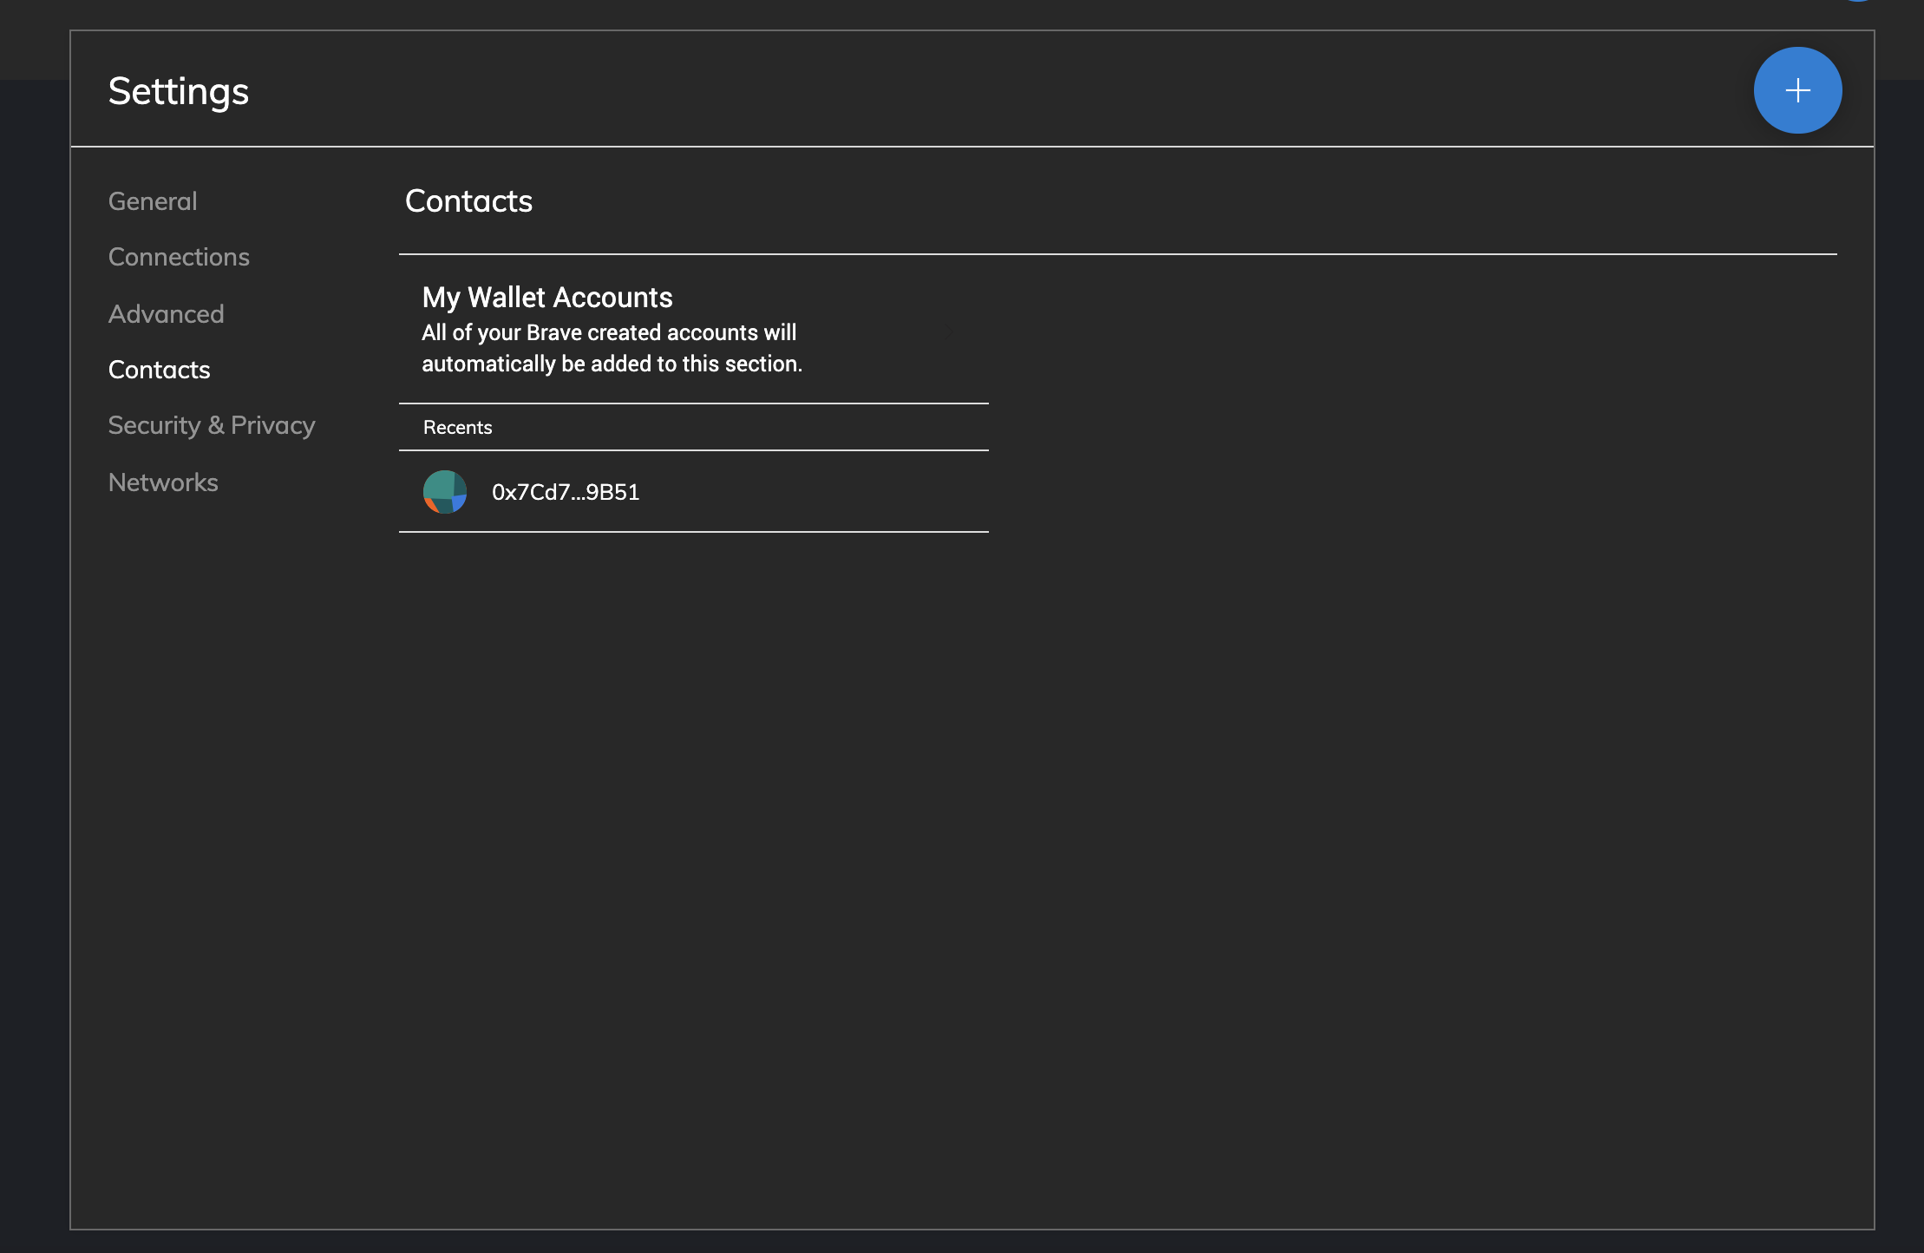This screenshot has height=1253, width=1924.
Task: Click 'automatically be added' description line
Action: pyautogui.click(x=612, y=364)
